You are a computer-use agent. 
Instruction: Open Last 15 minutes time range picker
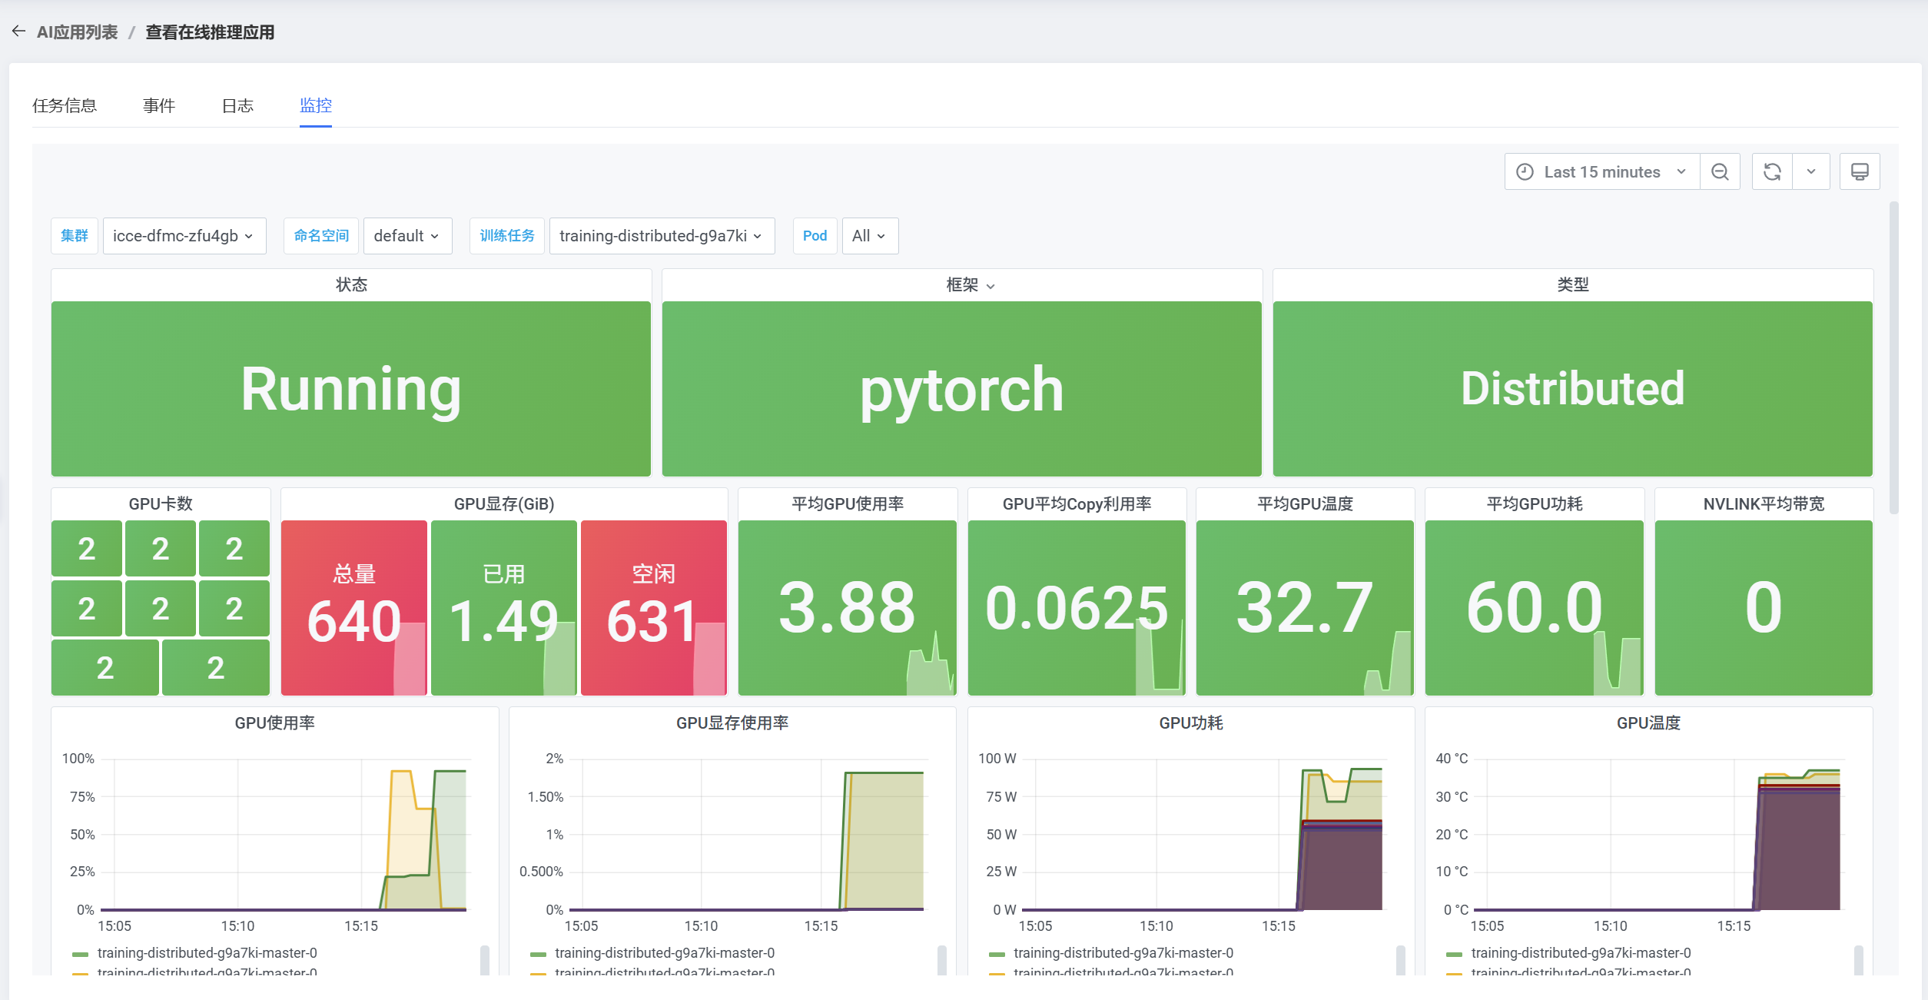coord(1602,172)
